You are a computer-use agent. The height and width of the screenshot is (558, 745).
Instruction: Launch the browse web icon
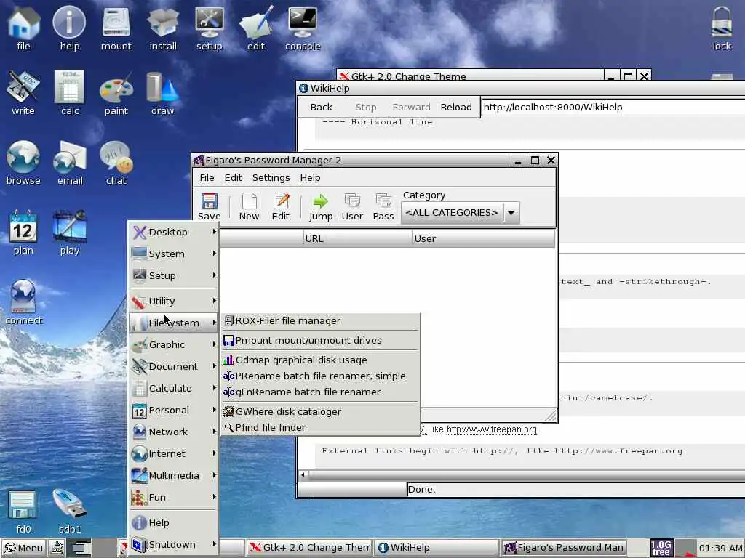(x=23, y=163)
